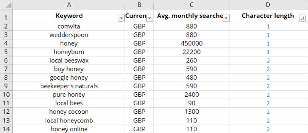Open the Currency column filter dropdown

[150, 18]
